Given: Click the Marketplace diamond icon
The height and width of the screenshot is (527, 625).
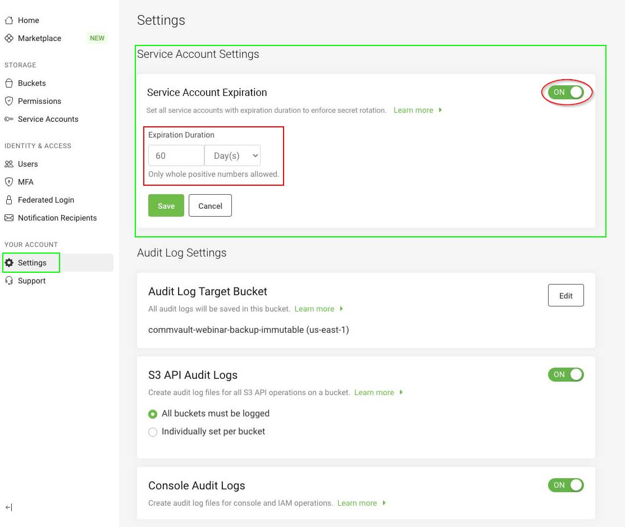Looking at the screenshot, I should (9, 38).
